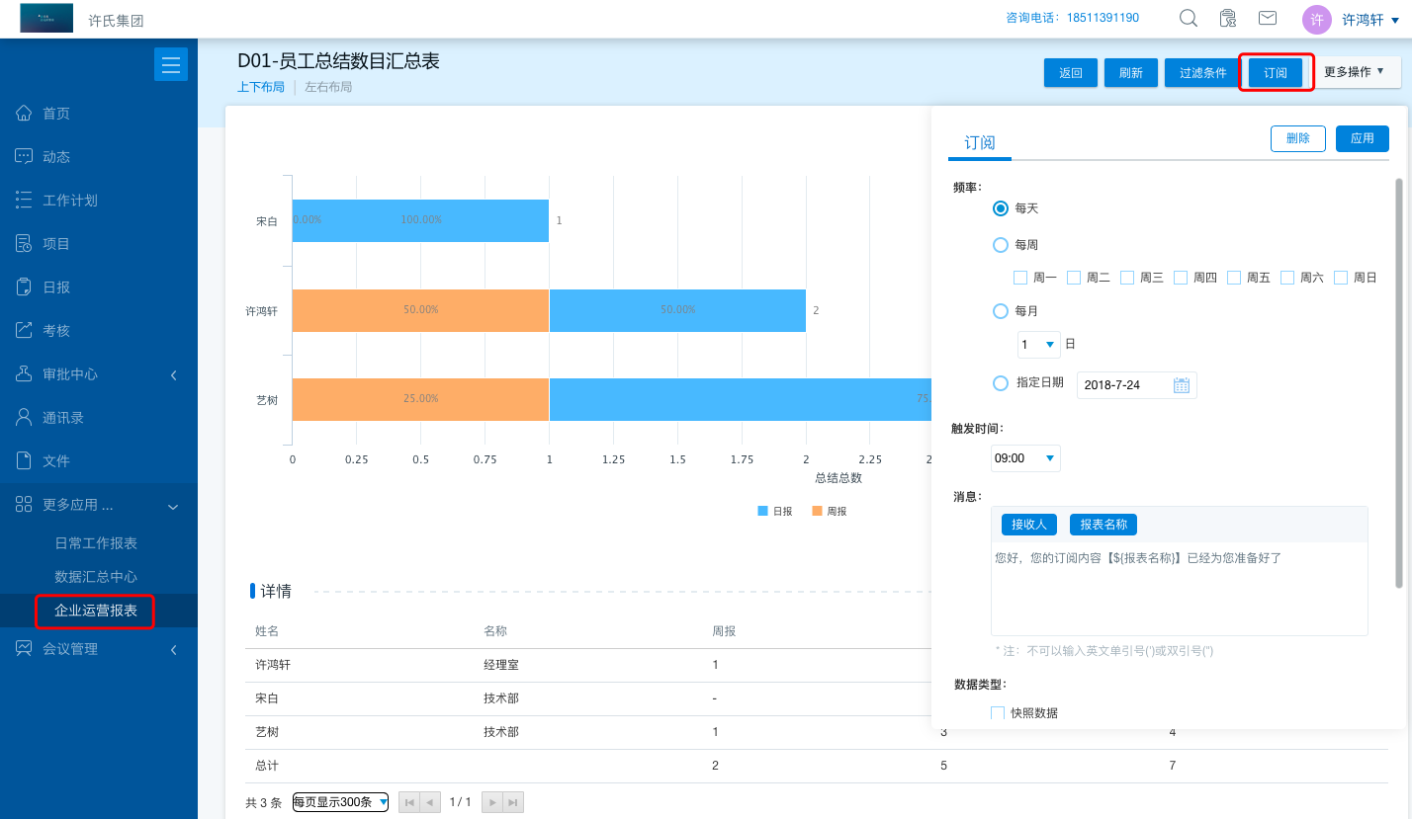Open the 首页 home icon
1412x819 pixels.
click(25, 113)
